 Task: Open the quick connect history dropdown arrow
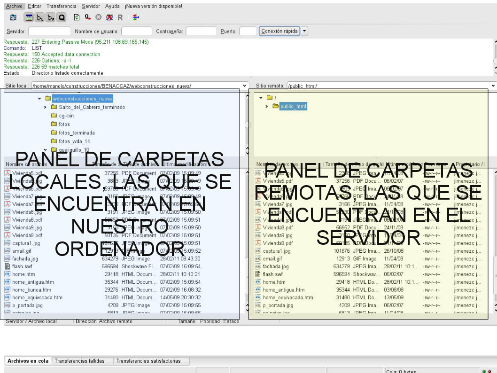point(304,31)
